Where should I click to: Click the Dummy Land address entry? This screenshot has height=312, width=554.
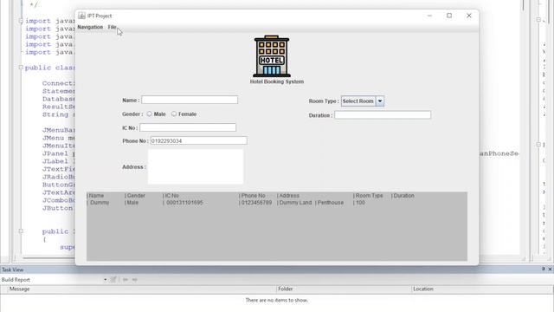pyautogui.click(x=295, y=203)
